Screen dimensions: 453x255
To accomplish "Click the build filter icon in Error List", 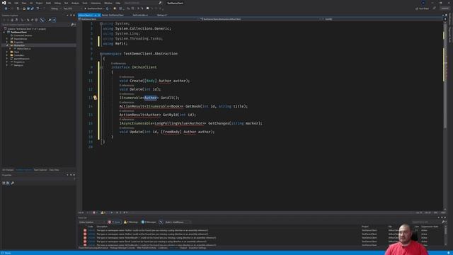I will pos(161,222).
